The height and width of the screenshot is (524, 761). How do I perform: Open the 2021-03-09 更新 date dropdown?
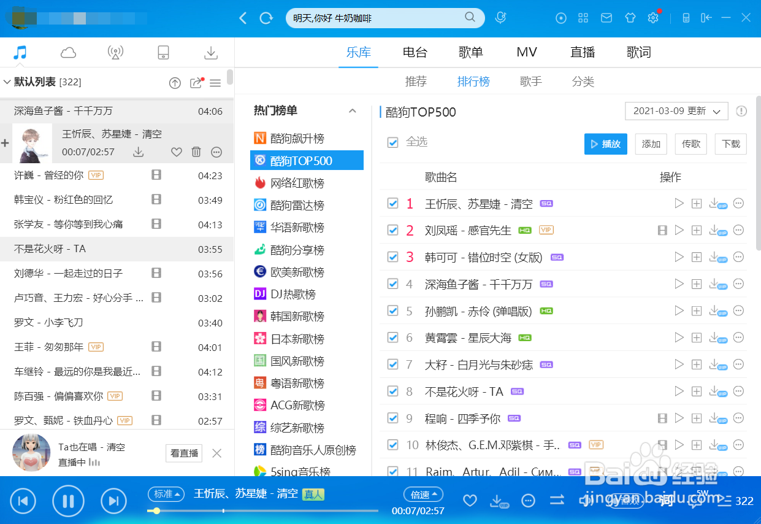click(676, 111)
